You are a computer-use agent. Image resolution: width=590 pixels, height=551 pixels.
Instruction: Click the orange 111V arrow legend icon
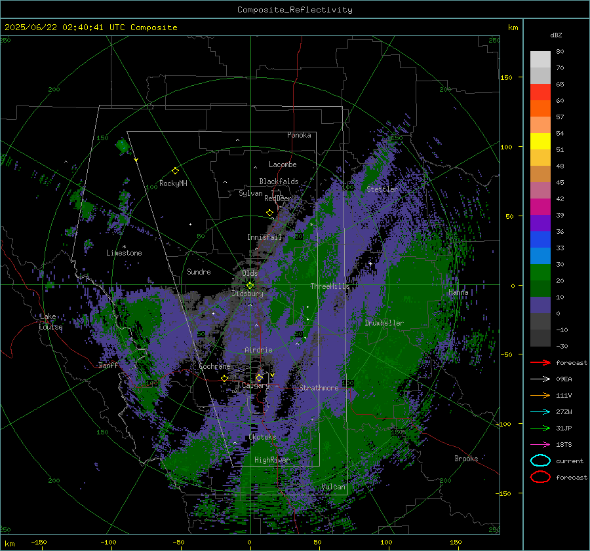[540, 395]
